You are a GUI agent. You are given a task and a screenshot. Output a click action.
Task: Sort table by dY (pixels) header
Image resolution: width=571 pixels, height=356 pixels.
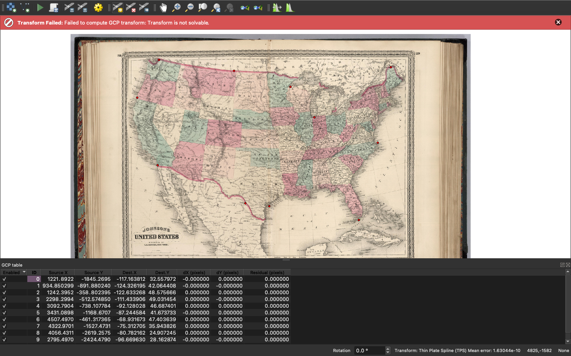[227, 273]
